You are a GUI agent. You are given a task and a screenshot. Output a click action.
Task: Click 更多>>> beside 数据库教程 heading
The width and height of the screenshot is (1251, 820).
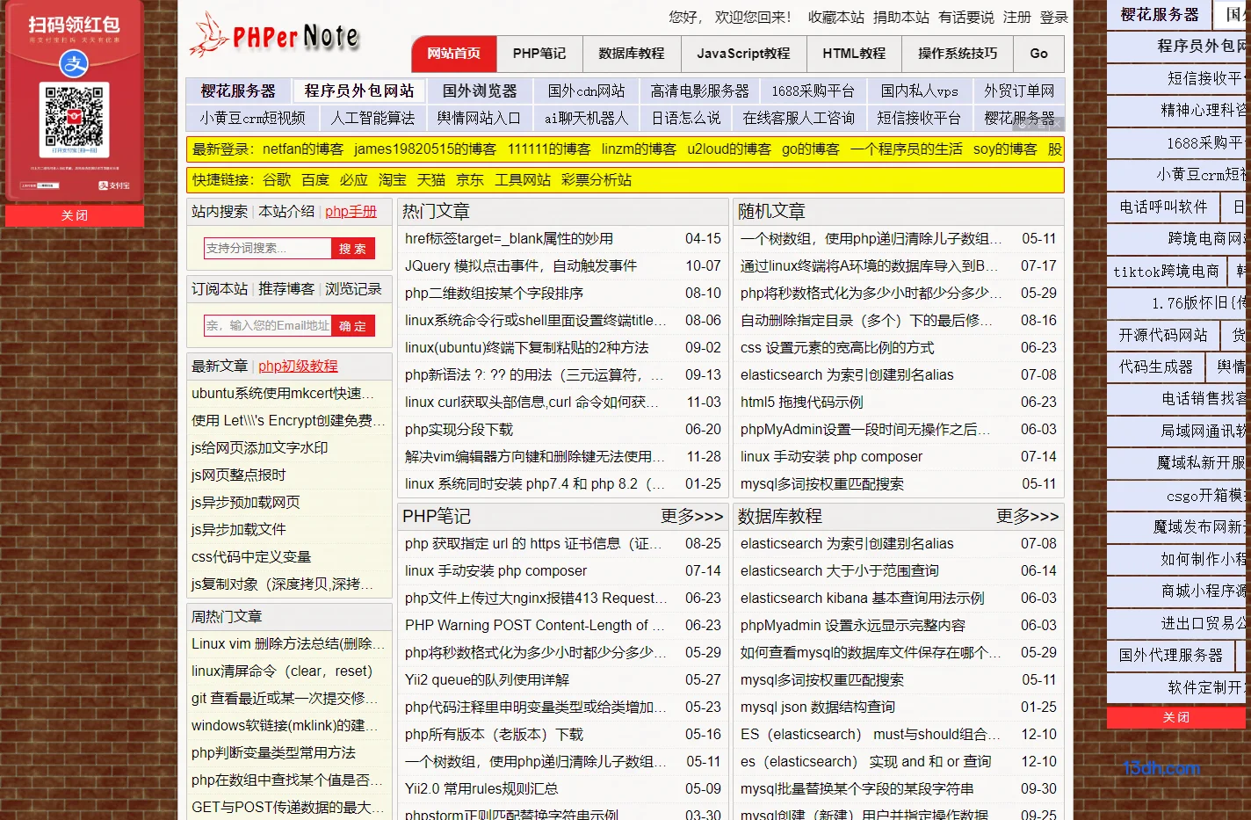pos(1028,516)
